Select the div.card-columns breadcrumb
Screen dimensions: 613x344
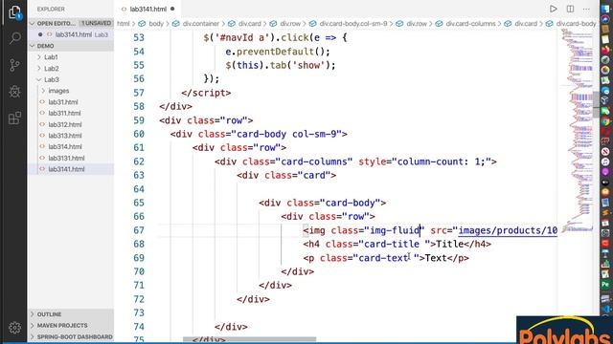[470, 24]
